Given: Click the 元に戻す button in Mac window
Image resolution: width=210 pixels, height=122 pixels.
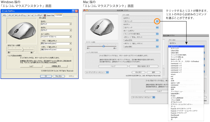Looking at the screenshot, I should (138, 72).
